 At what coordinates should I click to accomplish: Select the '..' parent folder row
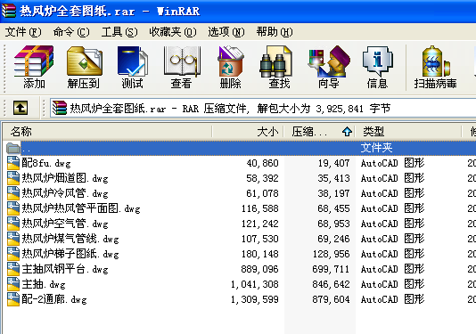(x=240, y=148)
